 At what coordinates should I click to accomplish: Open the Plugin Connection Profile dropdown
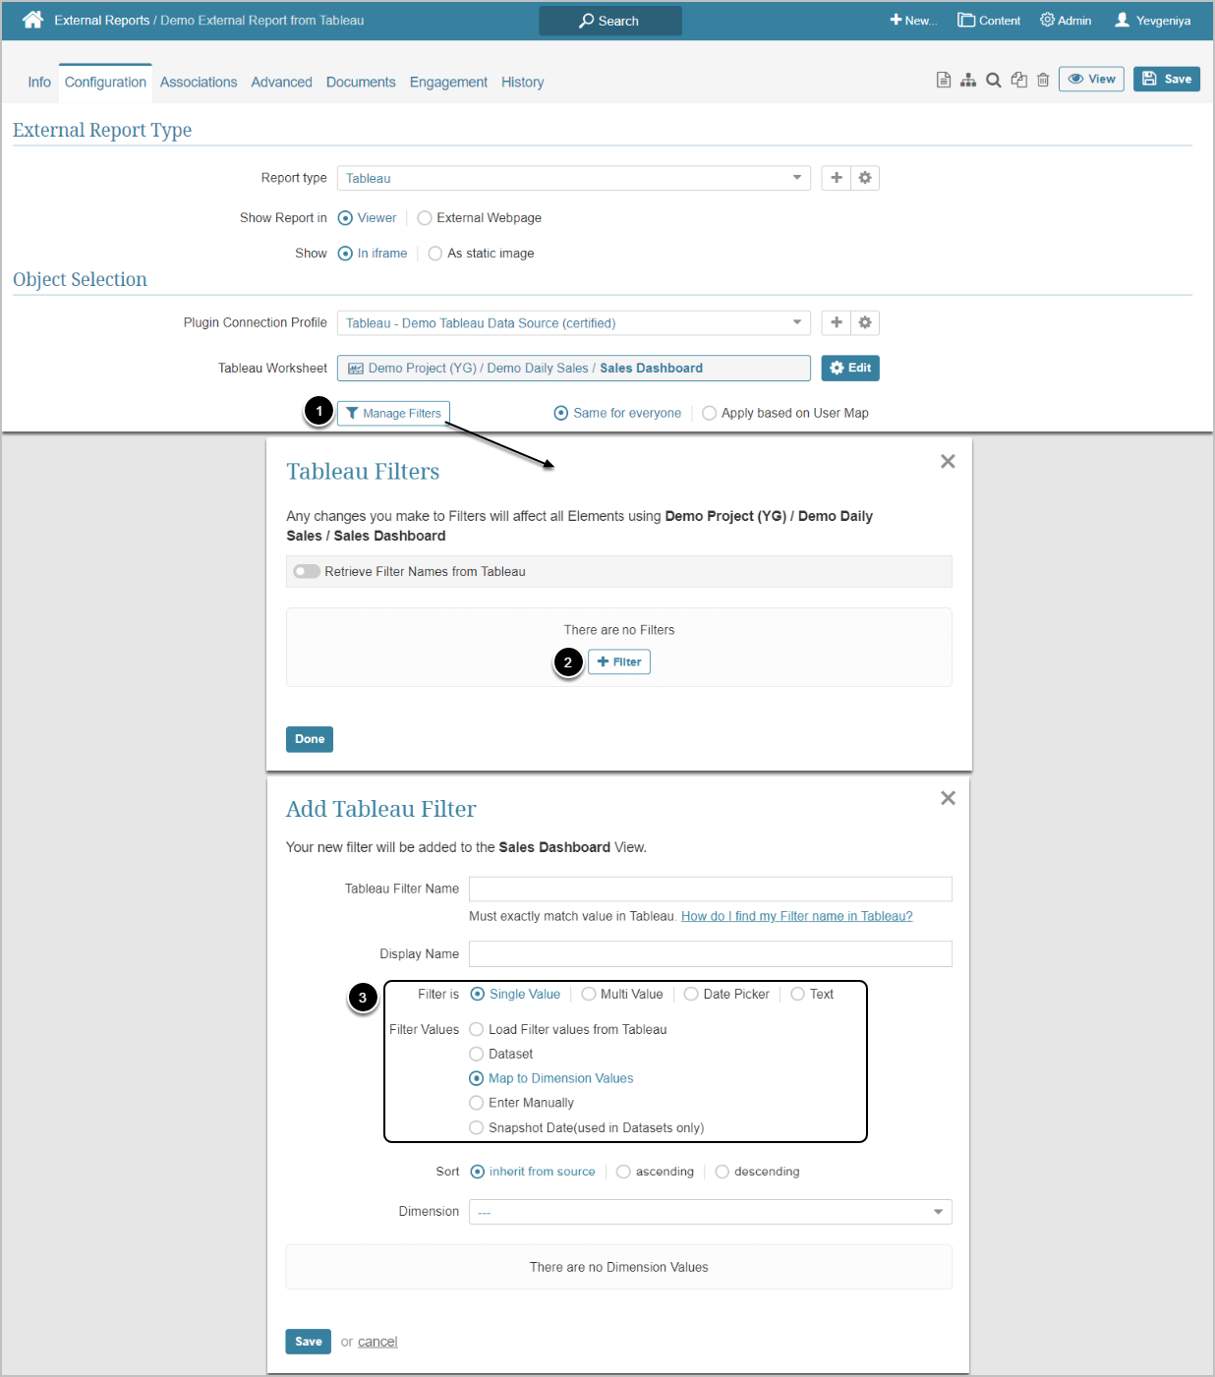coord(574,322)
